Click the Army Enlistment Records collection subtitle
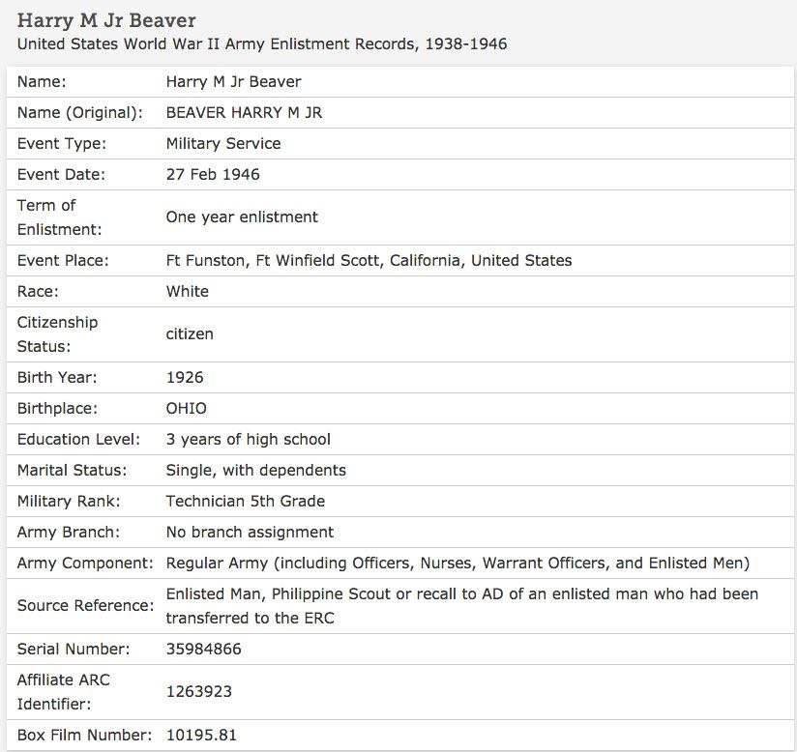Viewport: 797px width, 752px height. pyautogui.click(x=262, y=44)
